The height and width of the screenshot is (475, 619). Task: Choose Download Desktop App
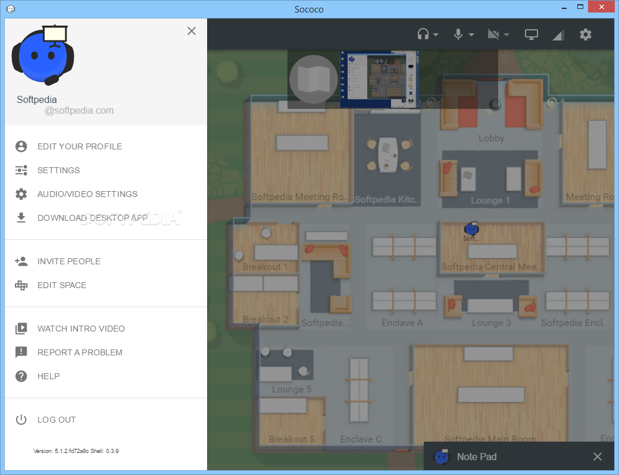[x=92, y=218]
